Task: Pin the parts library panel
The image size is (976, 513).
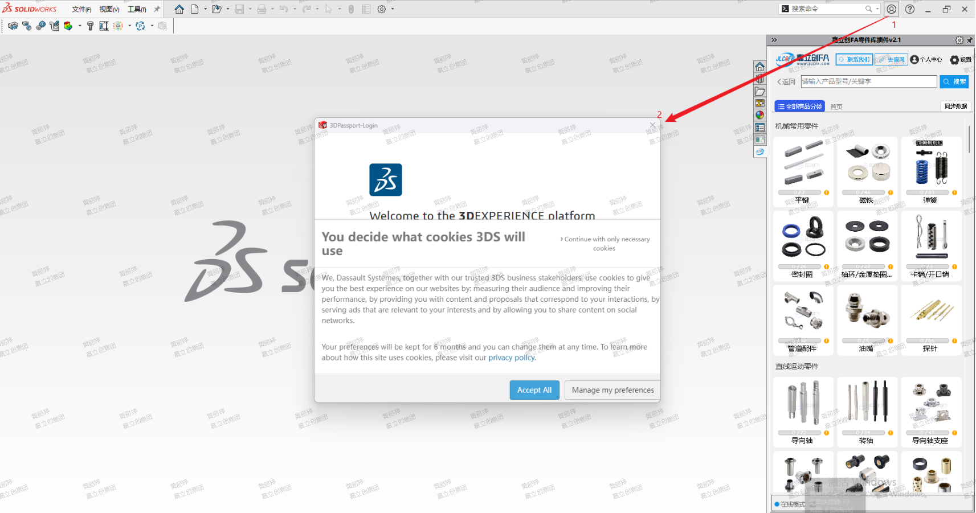Action: tap(969, 40)
